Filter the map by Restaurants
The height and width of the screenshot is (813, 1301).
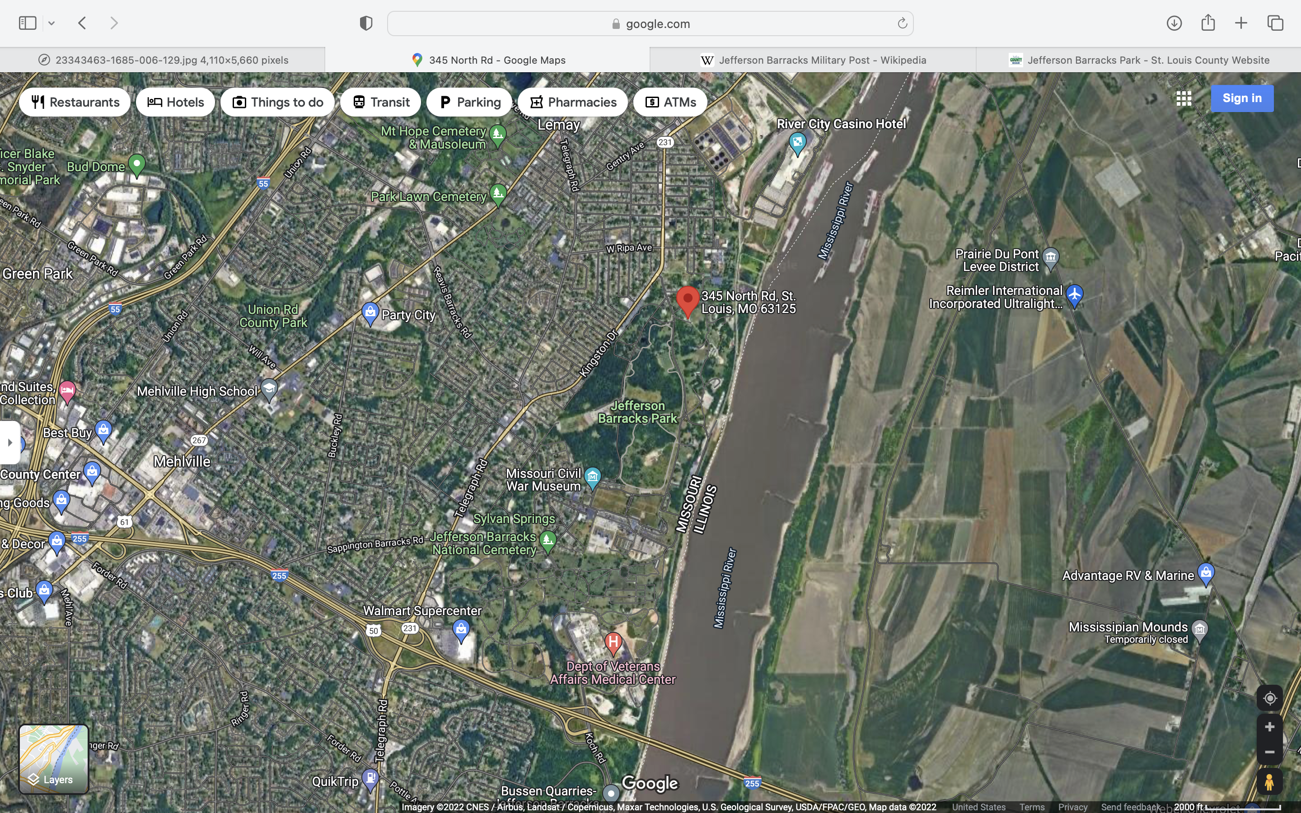point(75,102)
